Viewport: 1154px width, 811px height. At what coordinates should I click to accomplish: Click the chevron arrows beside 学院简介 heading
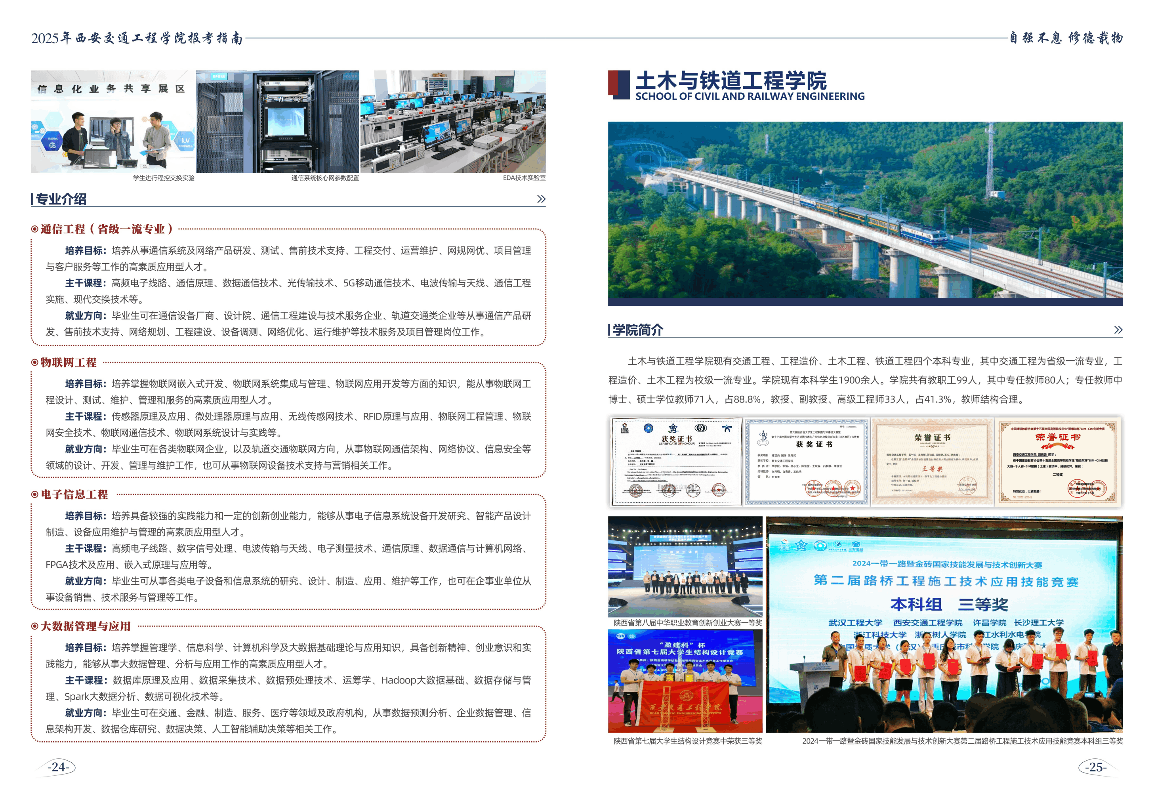1118,330
